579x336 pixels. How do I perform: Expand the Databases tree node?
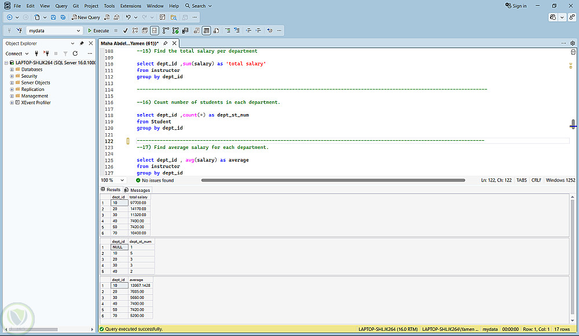tap(12, 70)
